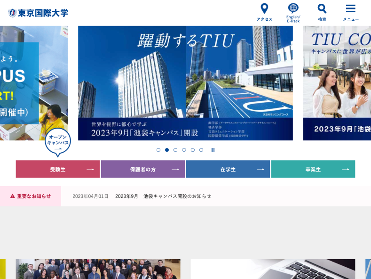The height and width of the screenshot is (279, 371).
Task: Open the open campus banner on left
Action: (34, 83)
